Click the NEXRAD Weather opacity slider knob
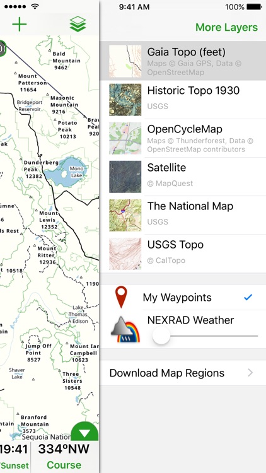 (x=161, y=336)
